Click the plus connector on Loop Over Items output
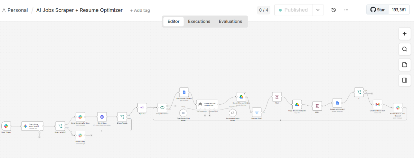The height and width of the screenshot is (158, 414). (176, 106)
